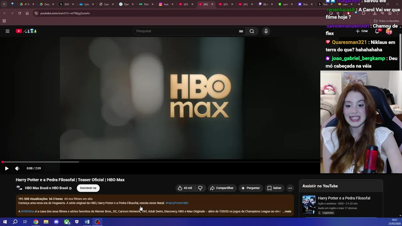The width and height of the screenshot is (402, 226).
Task: Open Windows taskbar search
Action: (15, 222)
